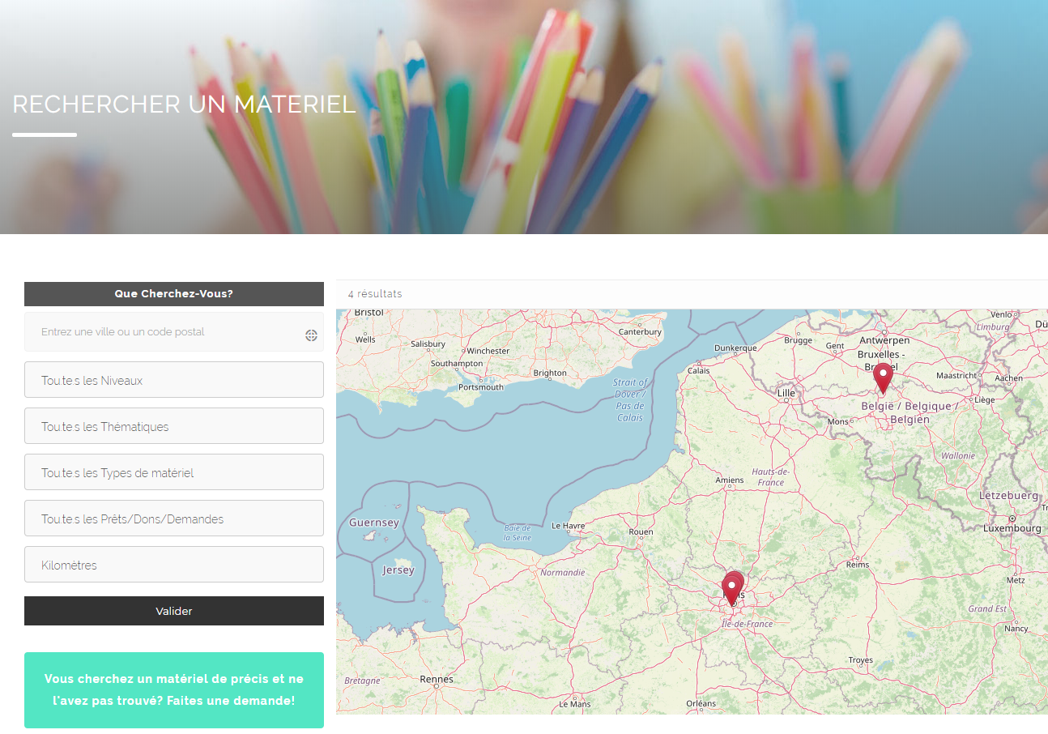1048x734 pixels.
Task: Click the Guernsey label on the map
Action: (373, 523)
